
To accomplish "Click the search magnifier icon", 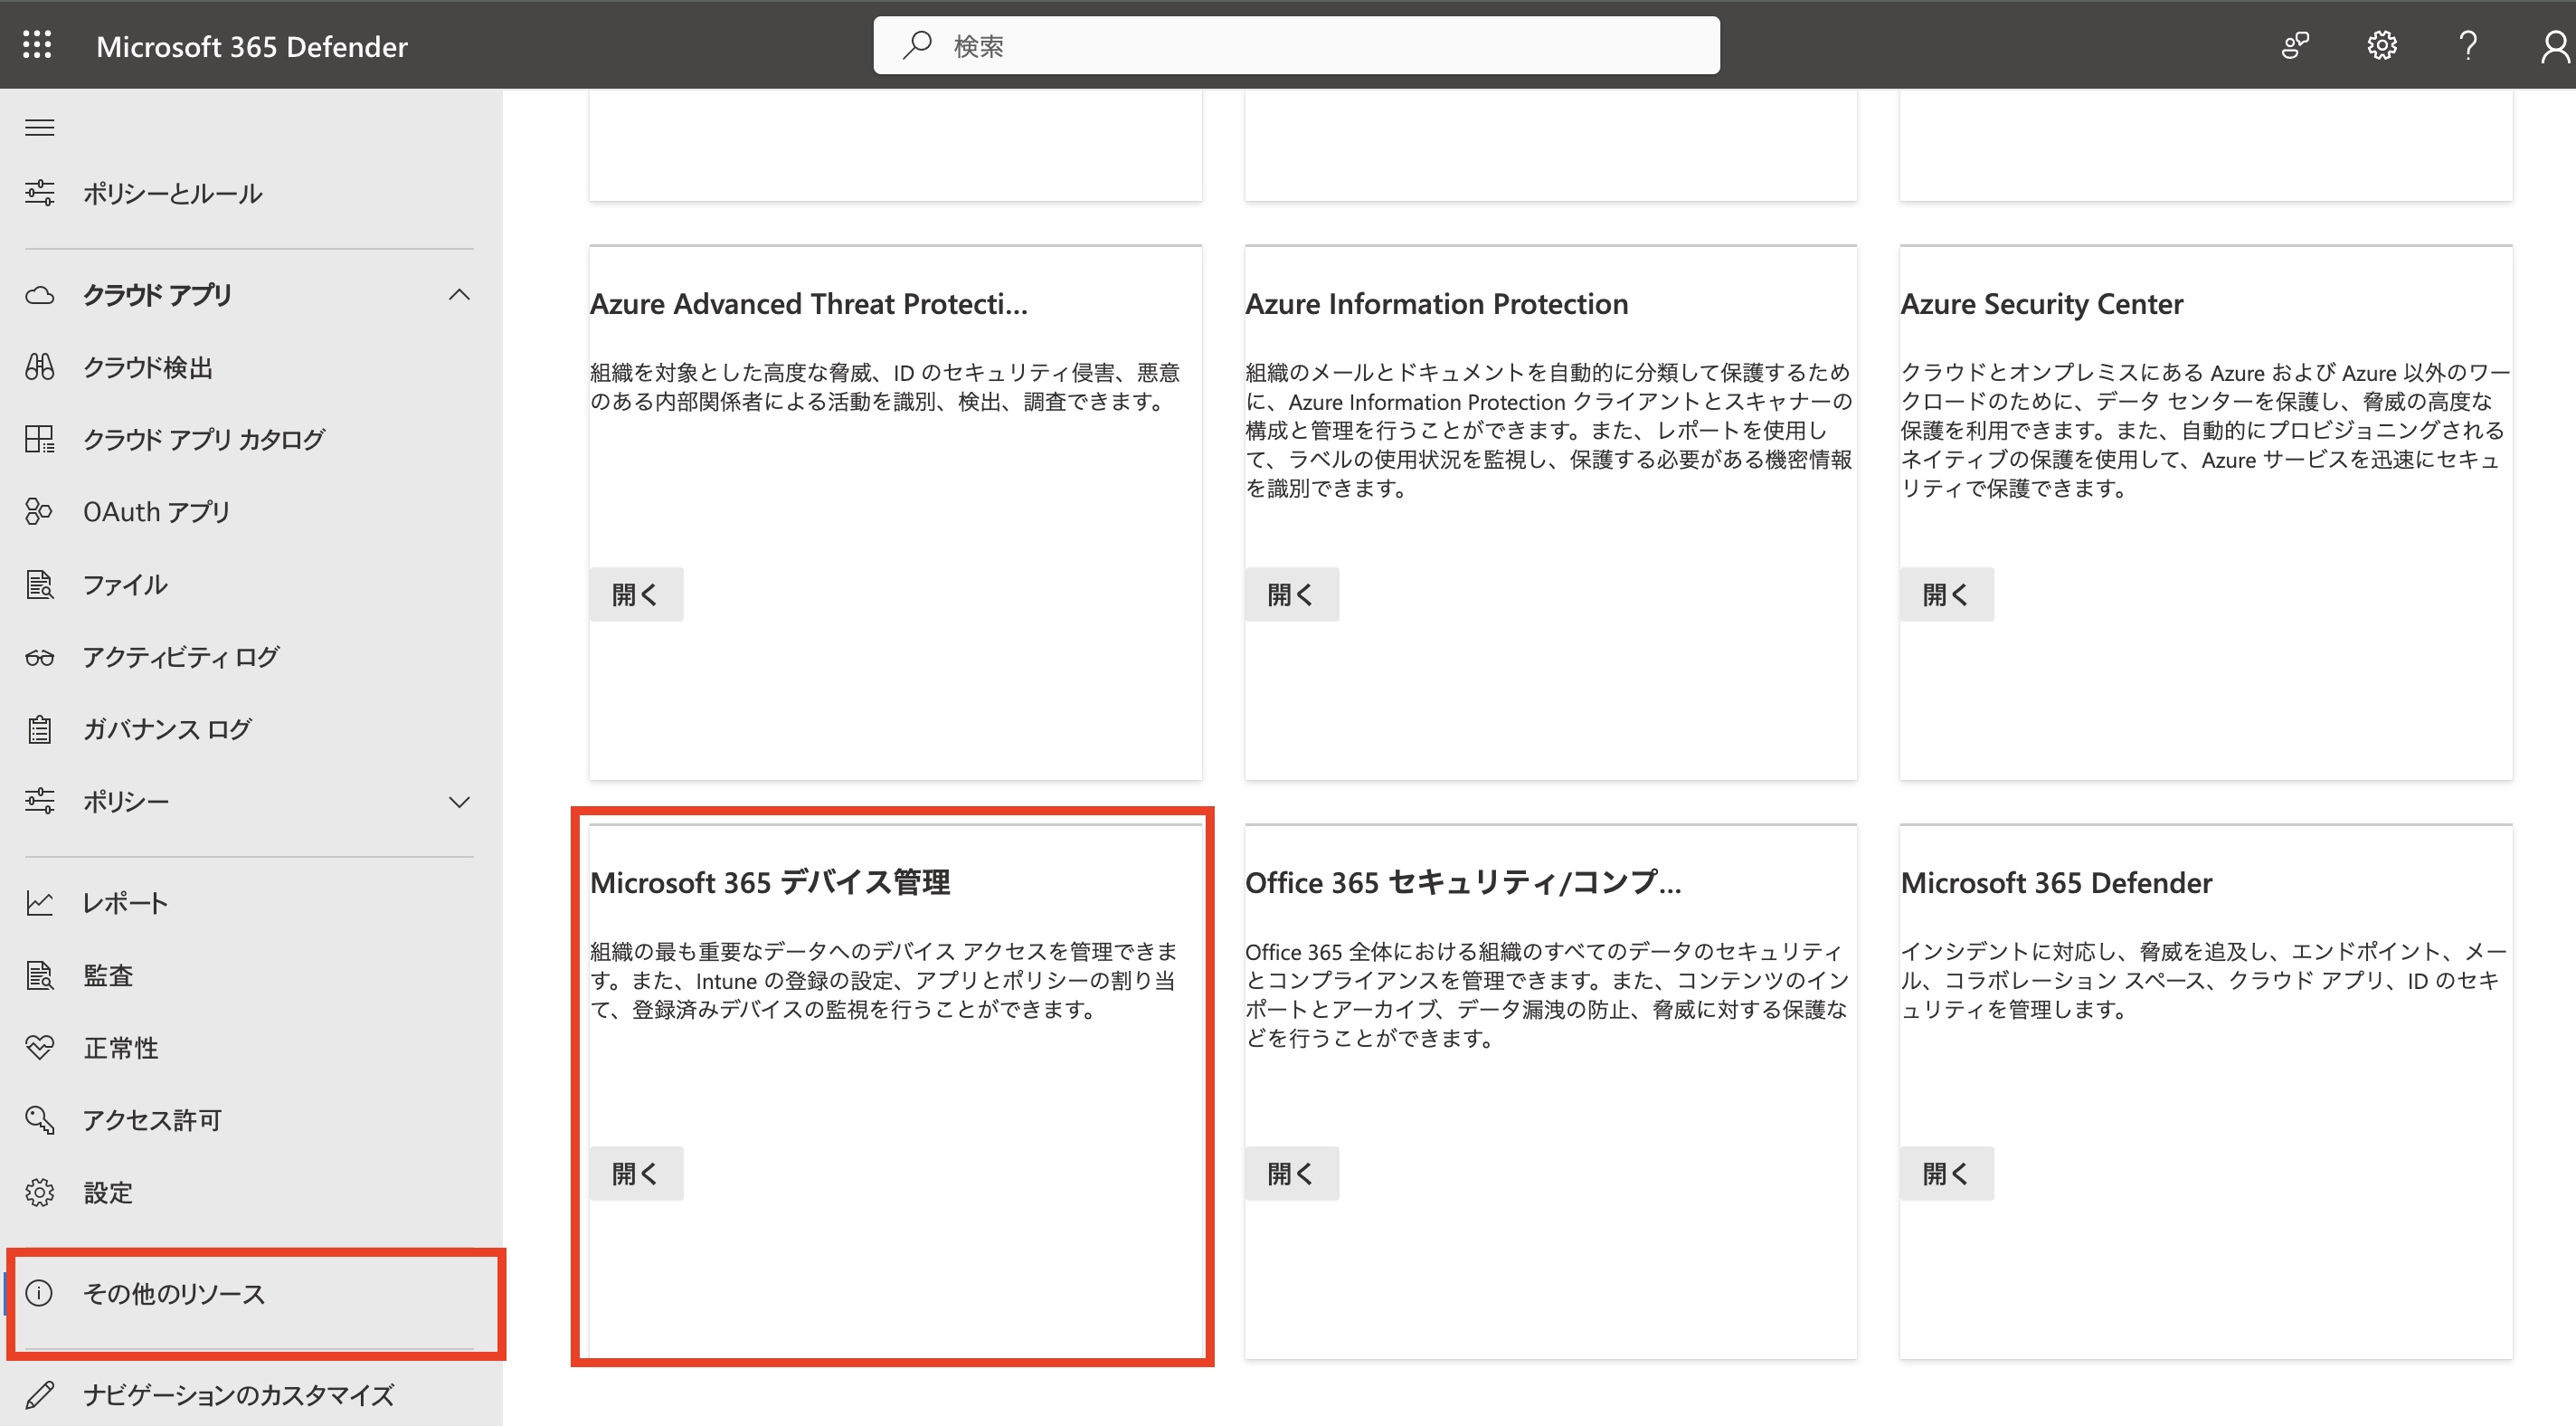I will [916, 45].
